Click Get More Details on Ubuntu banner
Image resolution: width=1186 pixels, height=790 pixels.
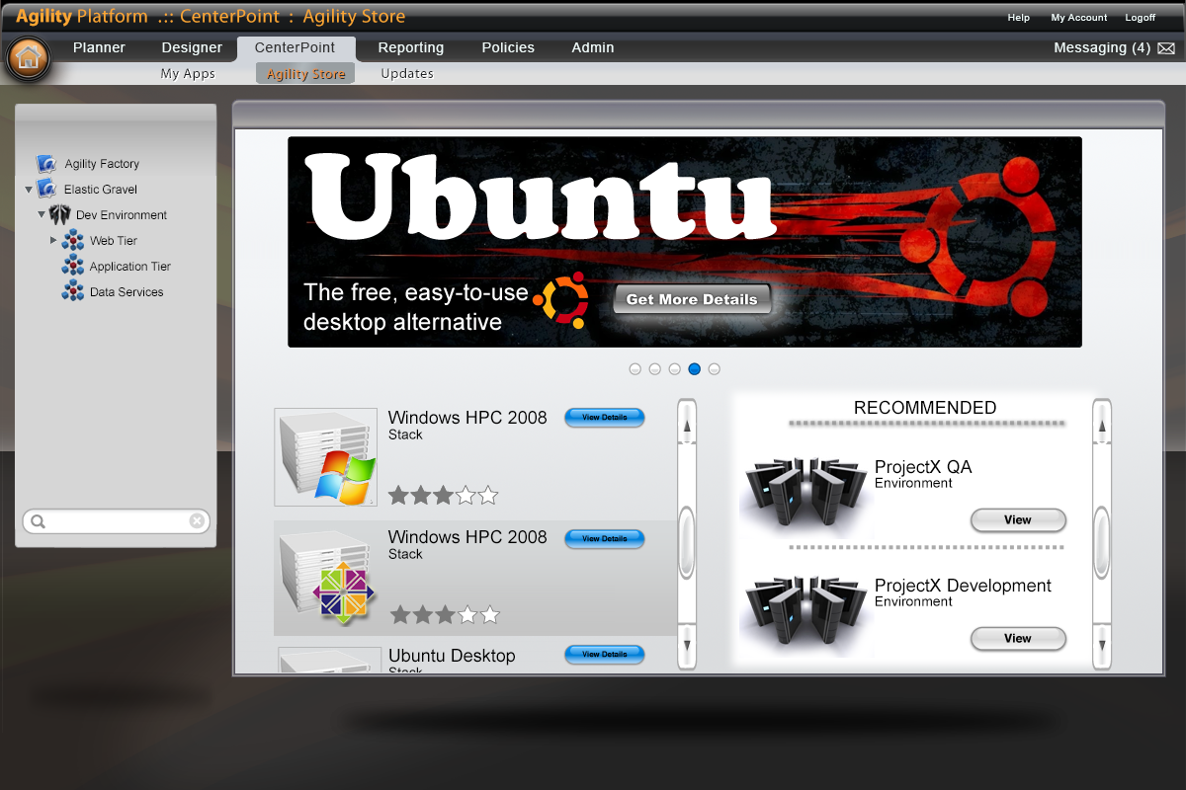tap(692, 299)
